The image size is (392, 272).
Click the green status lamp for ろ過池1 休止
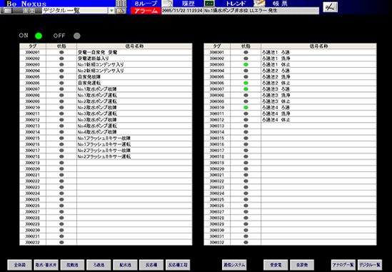[246, 65]
